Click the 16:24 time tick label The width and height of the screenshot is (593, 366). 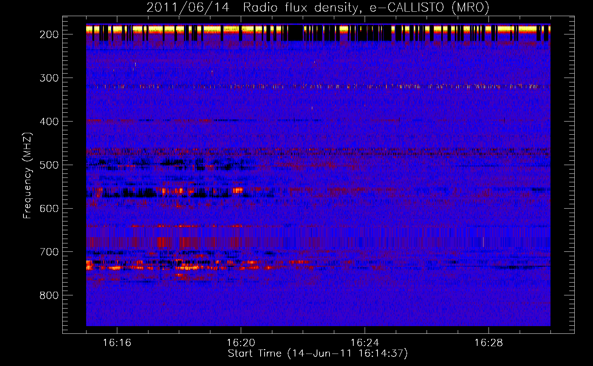click(365, 343)
